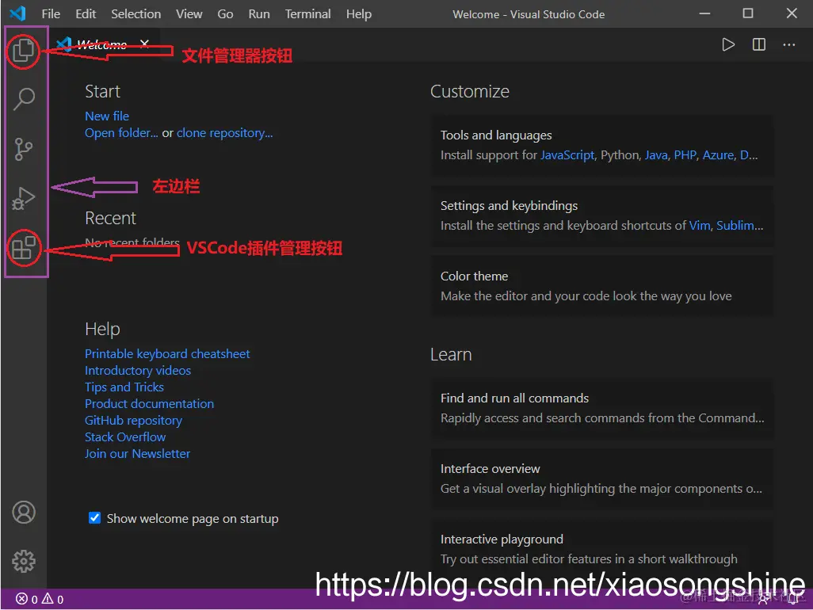Open the Interface overview card
The height and width of the screenshot is (610, 813).
click(x=602, y=478)
